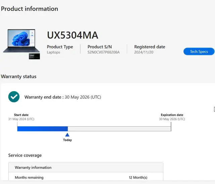The image size is (215, 184).
Task: Click the Months remaining row
Action: pyautogui.click(x=86, y=177)
